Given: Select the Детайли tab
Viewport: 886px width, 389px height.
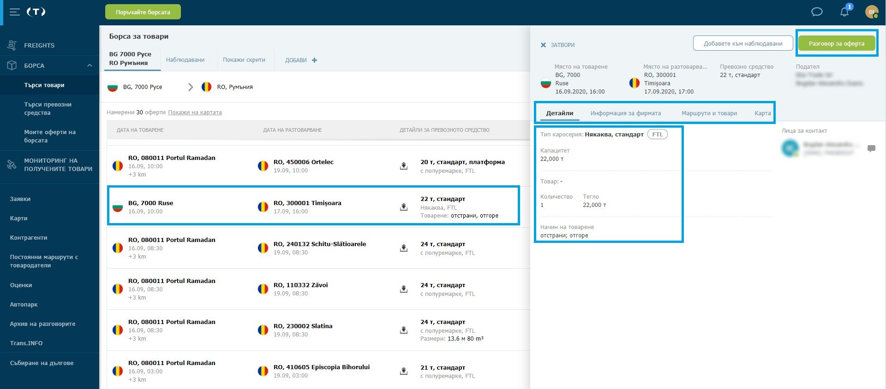Looking at the screenshot, I should (560, 113).
